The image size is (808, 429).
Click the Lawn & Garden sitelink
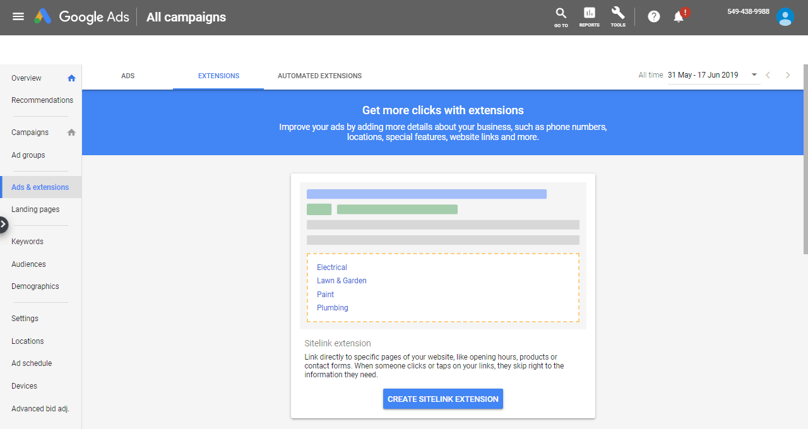(x=342, y=281)
